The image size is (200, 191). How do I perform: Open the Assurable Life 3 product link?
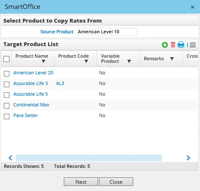tap(30, 83)
